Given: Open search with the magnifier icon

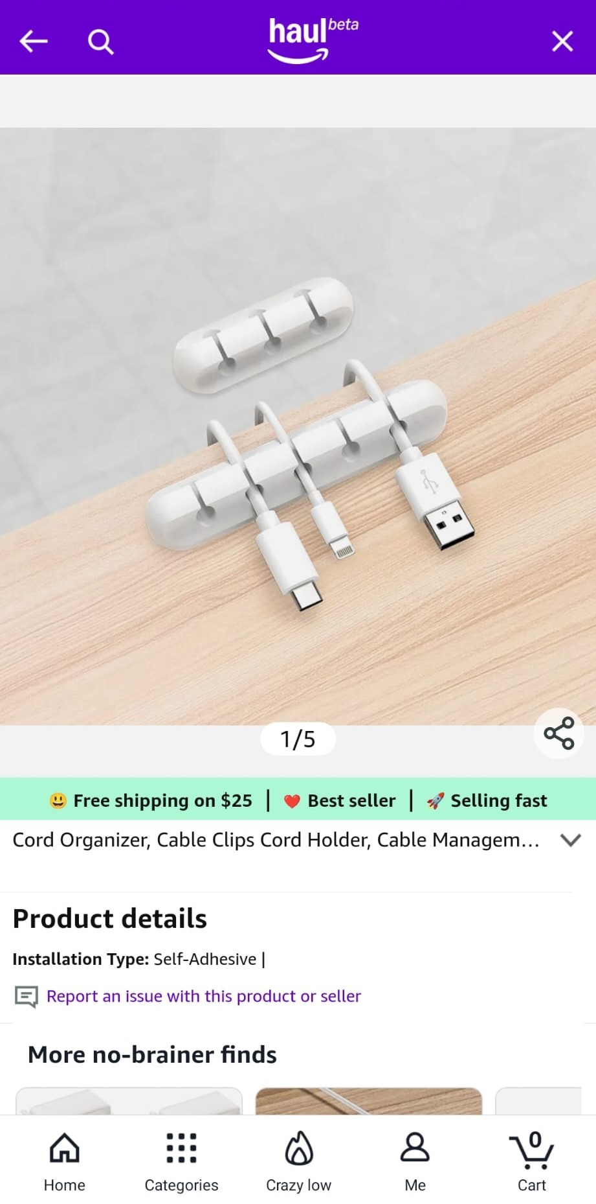Looking at the screenshot, I should (101, 41).
